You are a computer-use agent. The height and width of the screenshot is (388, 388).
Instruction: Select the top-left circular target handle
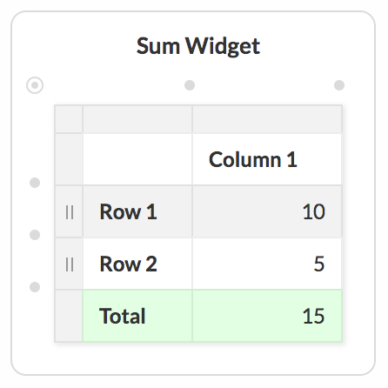click(x=35, y=85)
